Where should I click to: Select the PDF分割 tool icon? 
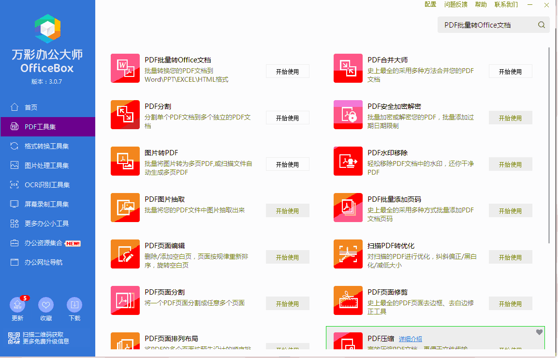click(x=125, y=114)
